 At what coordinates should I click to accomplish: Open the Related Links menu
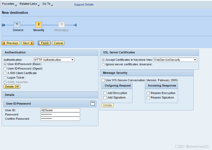(29, 4)
